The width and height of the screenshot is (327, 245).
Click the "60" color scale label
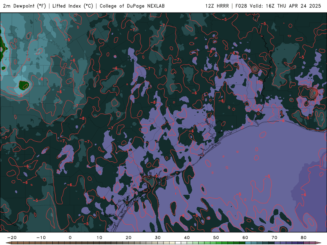tap(245, 238)
